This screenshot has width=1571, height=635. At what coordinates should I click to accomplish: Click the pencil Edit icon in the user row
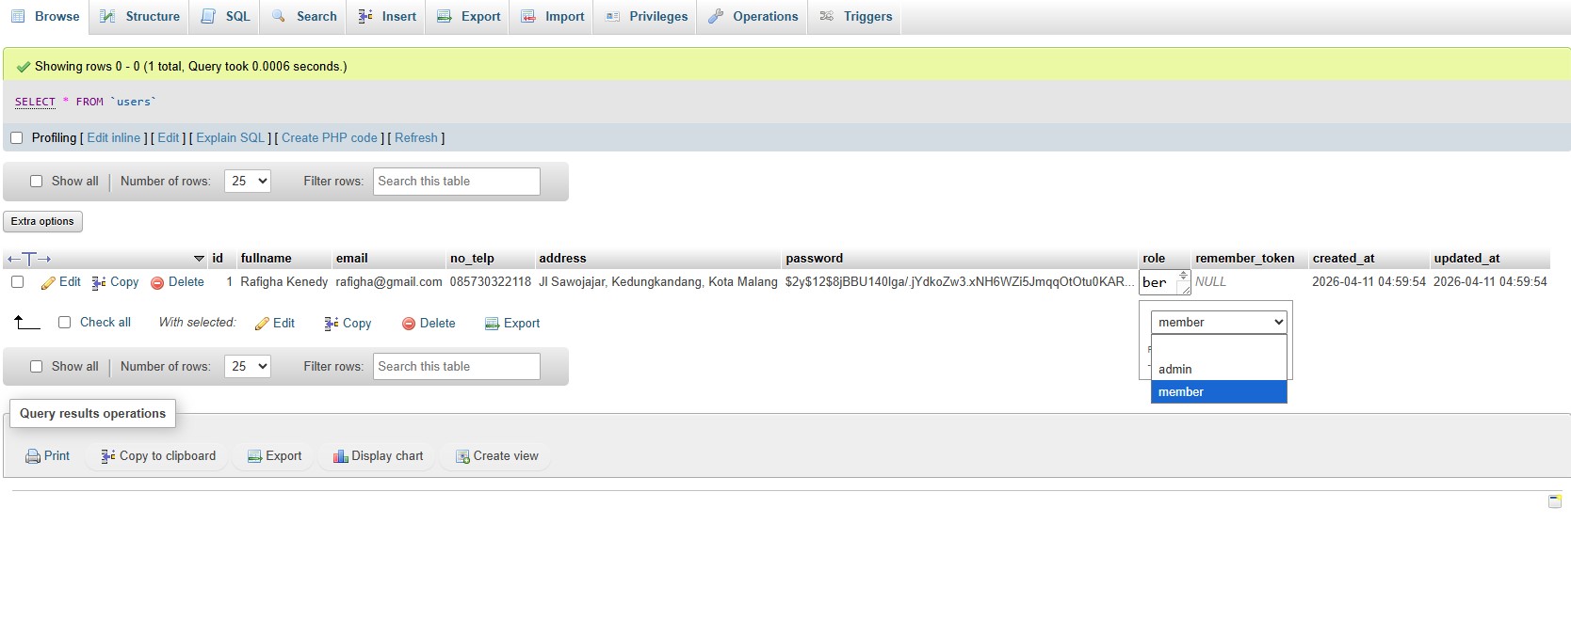coord(48,282)
